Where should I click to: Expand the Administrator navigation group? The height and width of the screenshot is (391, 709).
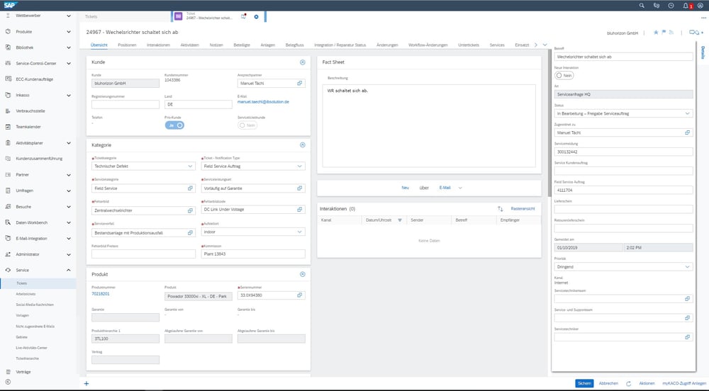click(x=68, y=254)
